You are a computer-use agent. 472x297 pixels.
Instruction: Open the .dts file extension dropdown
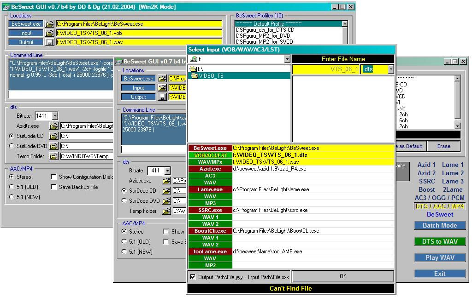coord(391,69)
